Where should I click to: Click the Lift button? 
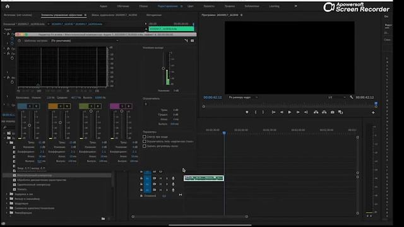pos(316,112)
